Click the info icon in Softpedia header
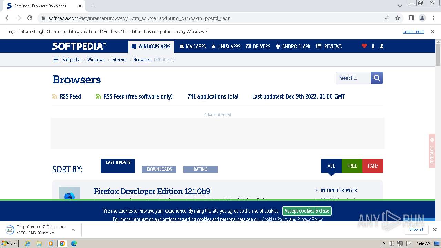Screen dimensions: 441x248 click(373, 46)
